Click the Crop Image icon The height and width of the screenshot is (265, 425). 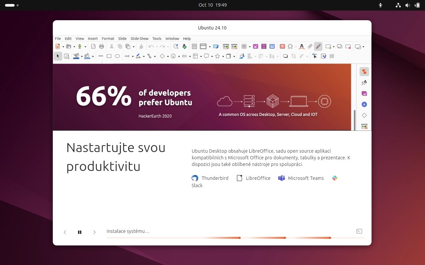point(294,56)
